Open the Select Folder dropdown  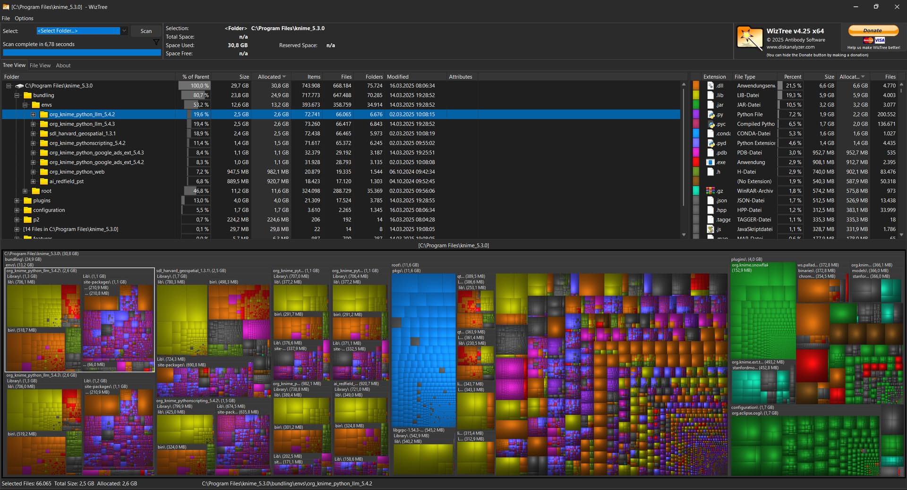tap(124, 31)
